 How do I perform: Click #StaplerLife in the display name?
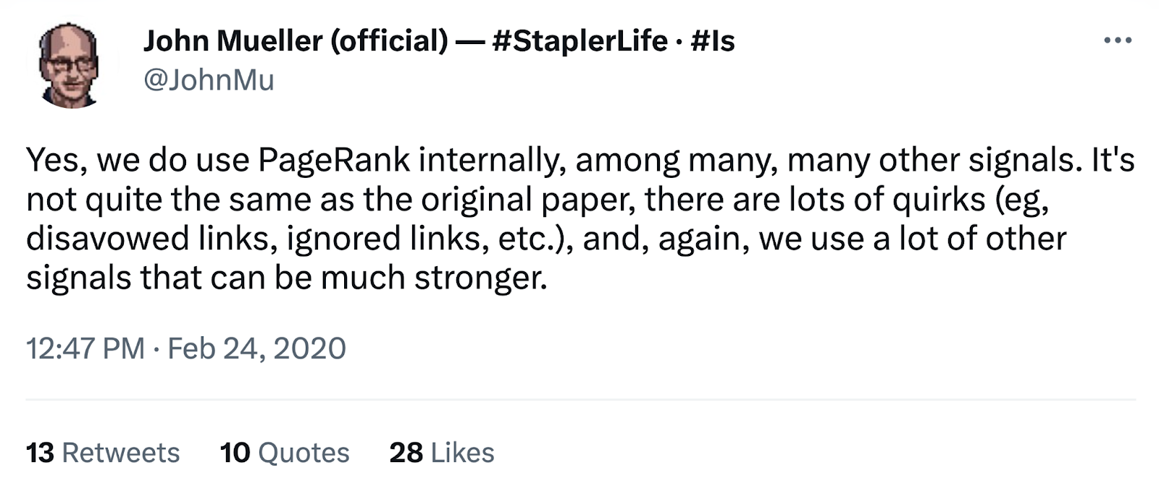pyautogui.click(x=579, y=41)
